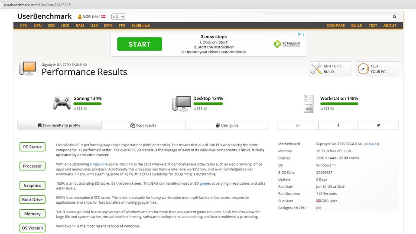Click the GBR-User run user entry
Viewport: 416px width, 234px height.
(327, 201)
